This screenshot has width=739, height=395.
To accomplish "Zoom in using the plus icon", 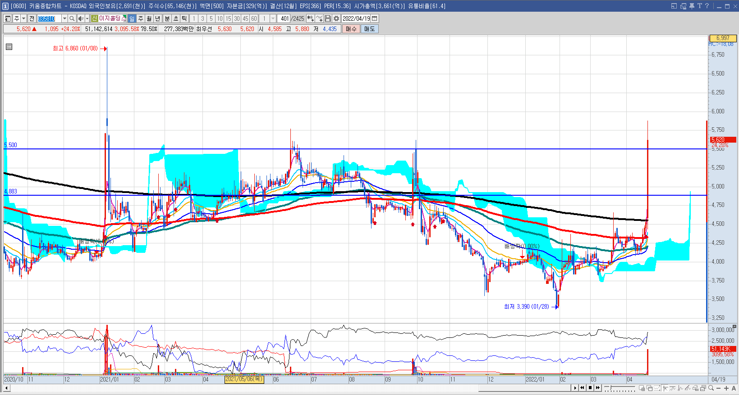I will point(726,388).
